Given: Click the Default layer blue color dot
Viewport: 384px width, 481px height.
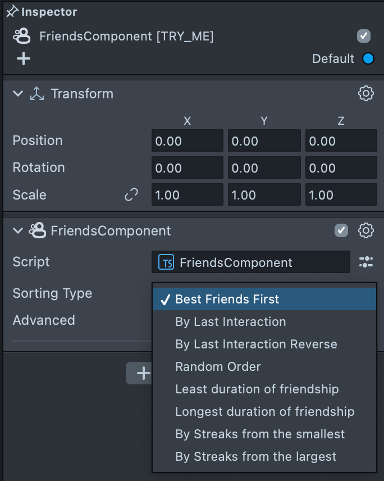Looking at the screenshot, I should coord(368,58).
